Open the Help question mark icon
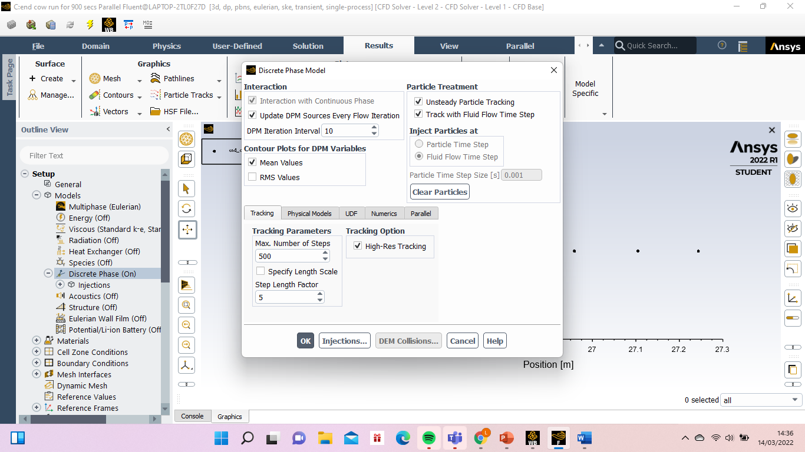 click(x=722, y=46)
